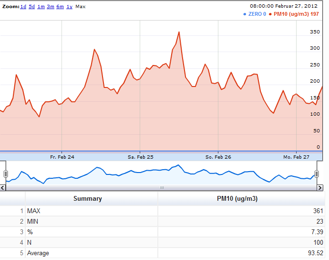
Task: Click the highest peak of the red PM10 line
Action: coord(179,32)
